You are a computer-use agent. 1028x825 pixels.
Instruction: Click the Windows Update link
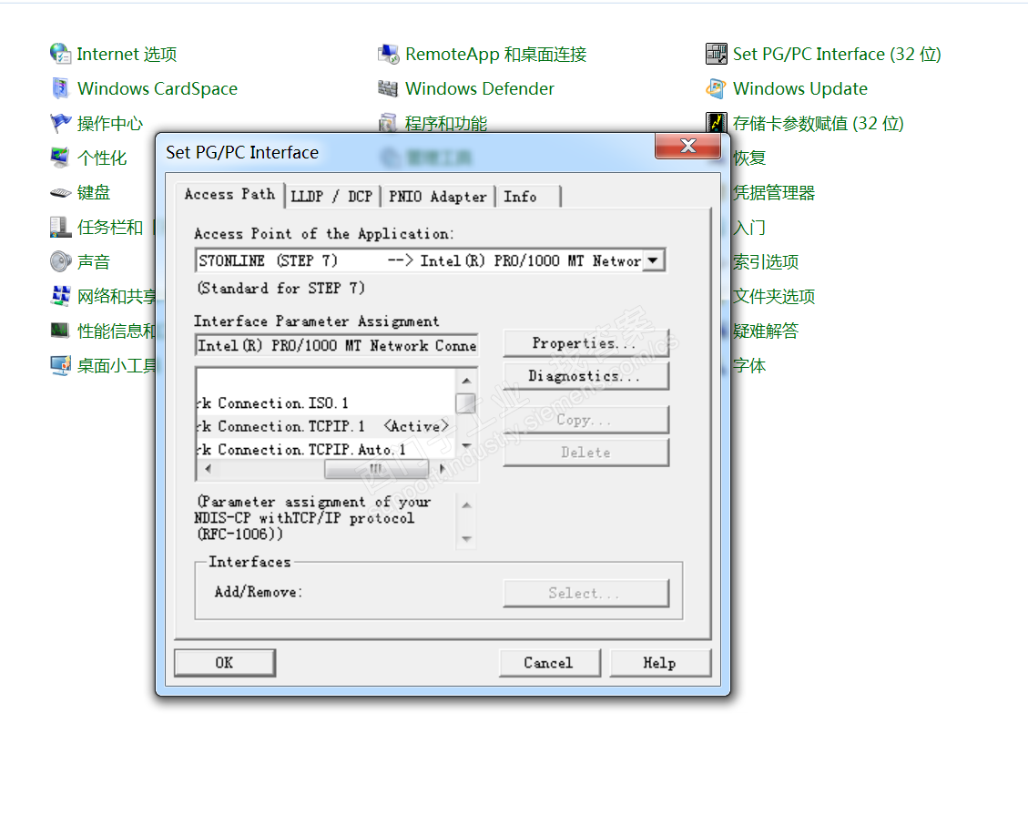799,88
